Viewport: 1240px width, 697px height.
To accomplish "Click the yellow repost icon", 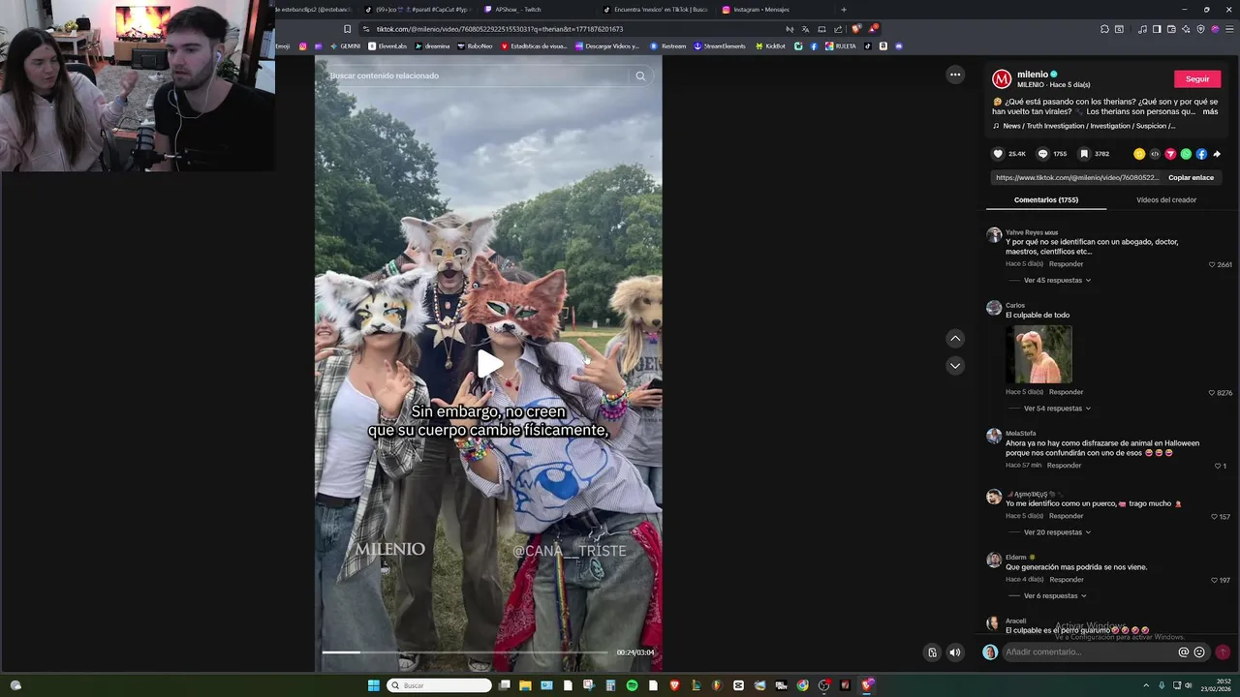I will tap(1139, 154).
